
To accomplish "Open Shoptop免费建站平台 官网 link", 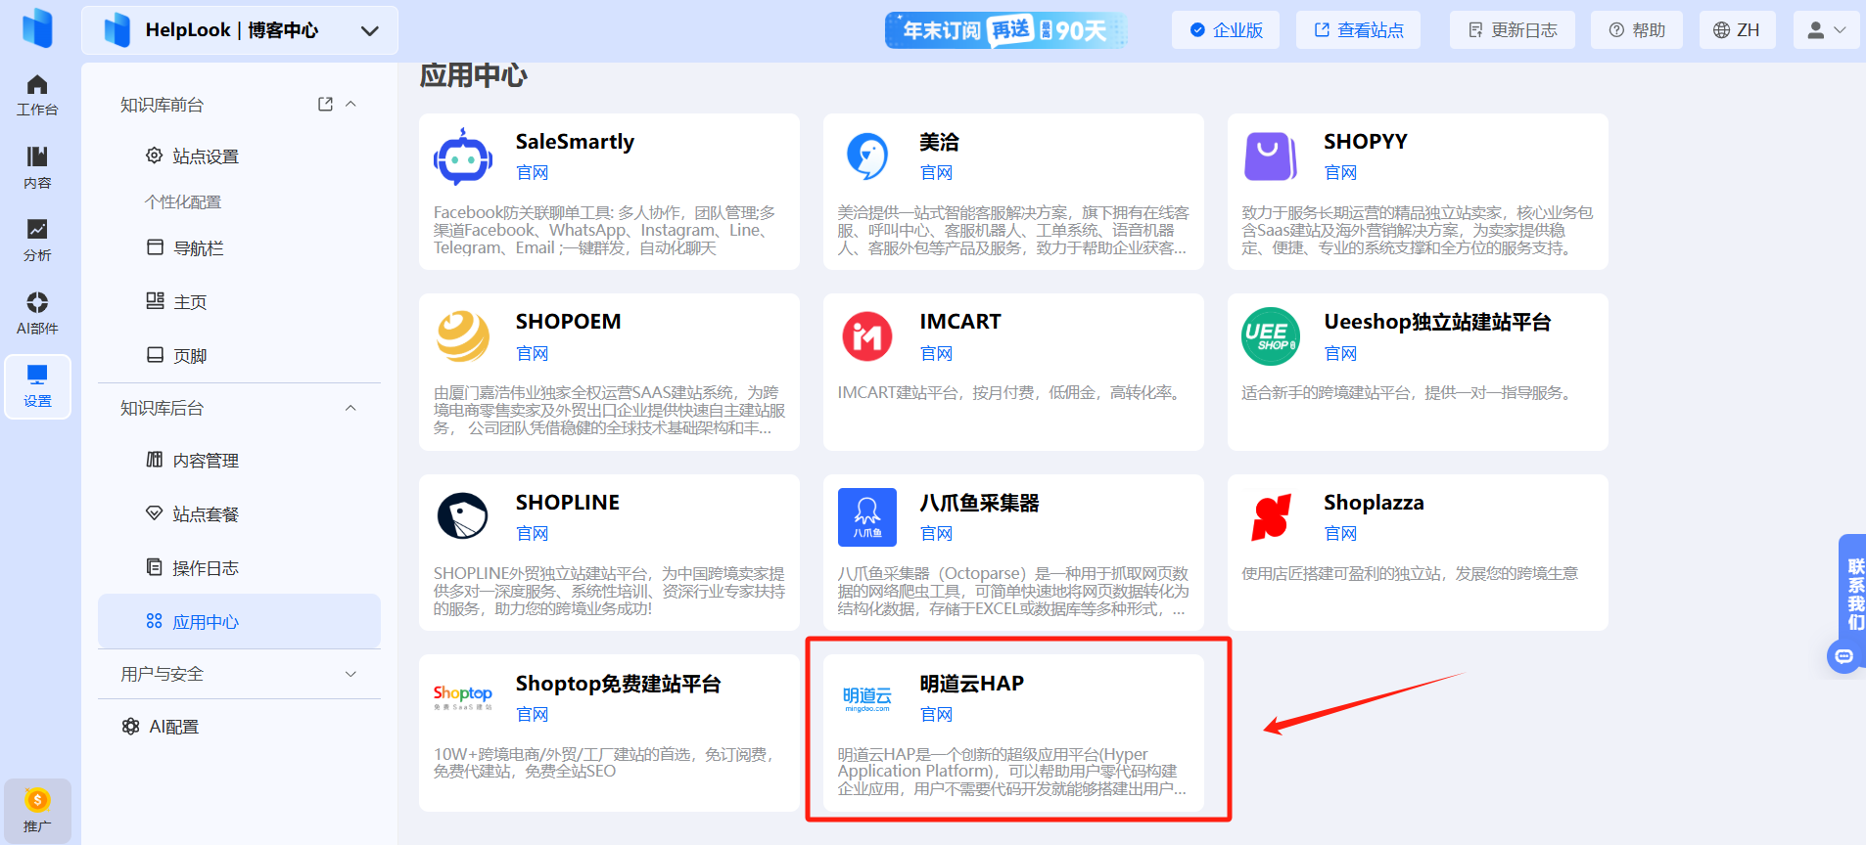I will point(532,715).
